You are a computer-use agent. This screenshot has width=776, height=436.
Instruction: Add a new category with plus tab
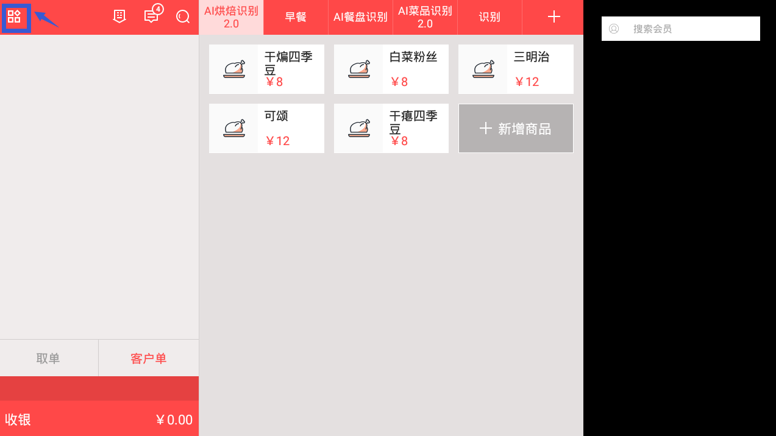[x=554, y=17]
